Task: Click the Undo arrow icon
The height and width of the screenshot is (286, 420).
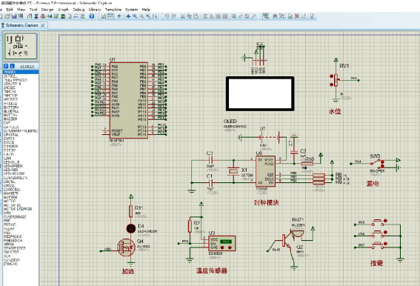Action: point(167,16)
